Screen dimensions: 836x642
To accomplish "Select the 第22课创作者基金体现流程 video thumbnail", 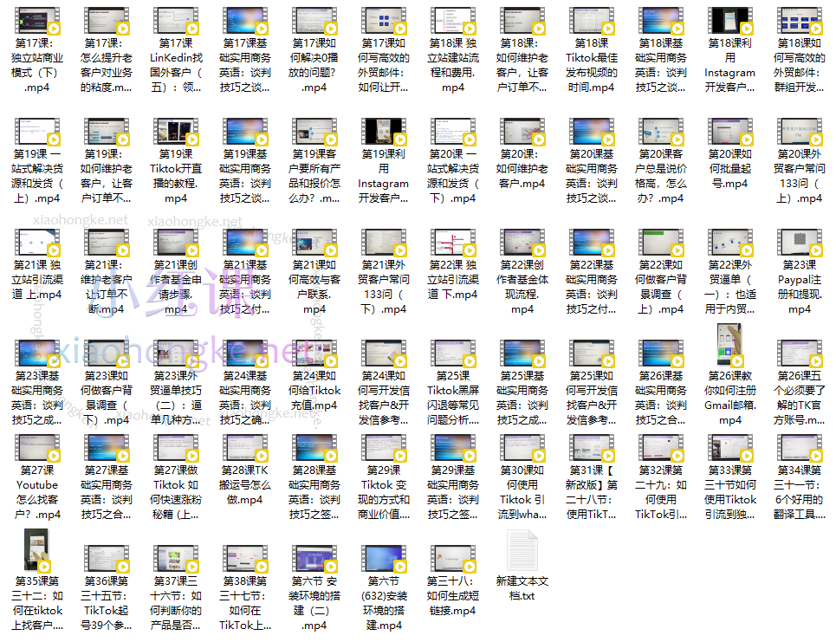I will pyautogui.click(x=522, y=245).
